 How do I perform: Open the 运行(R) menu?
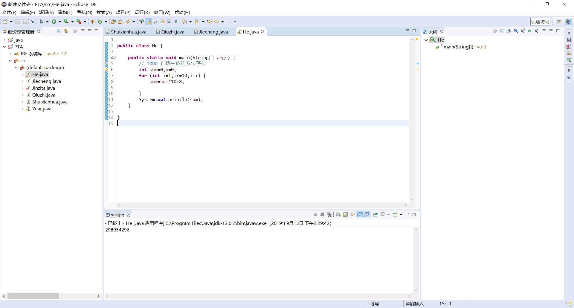tap(142, 12)
